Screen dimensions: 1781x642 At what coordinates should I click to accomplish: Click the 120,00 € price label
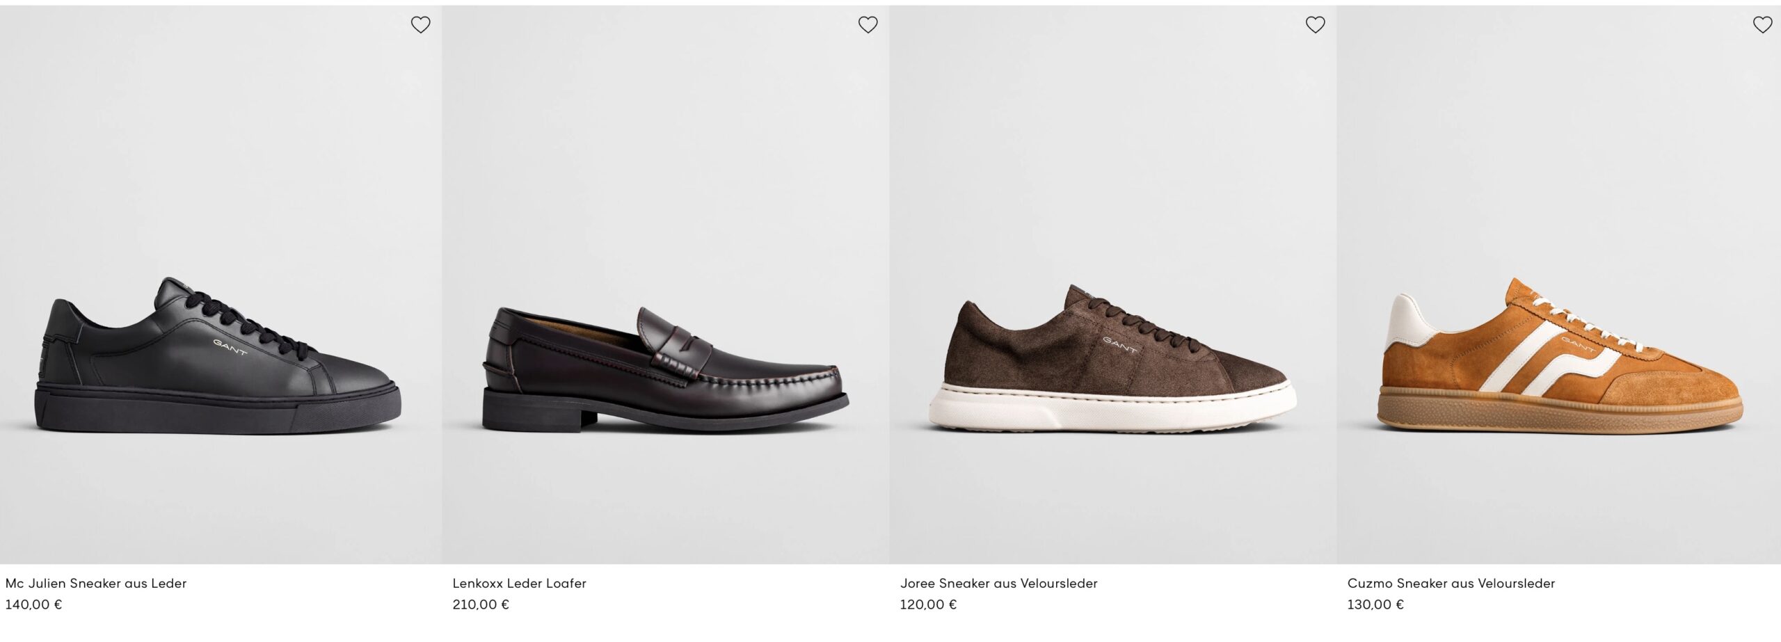pyautogui.click(x=928, y=604)
